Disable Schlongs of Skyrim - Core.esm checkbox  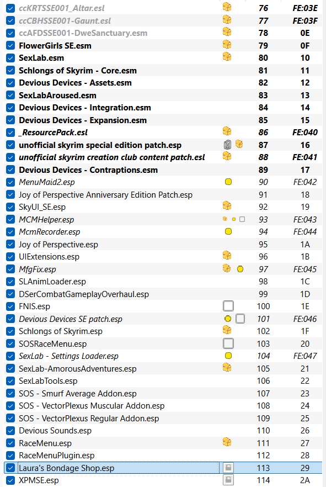pos(10,71)
